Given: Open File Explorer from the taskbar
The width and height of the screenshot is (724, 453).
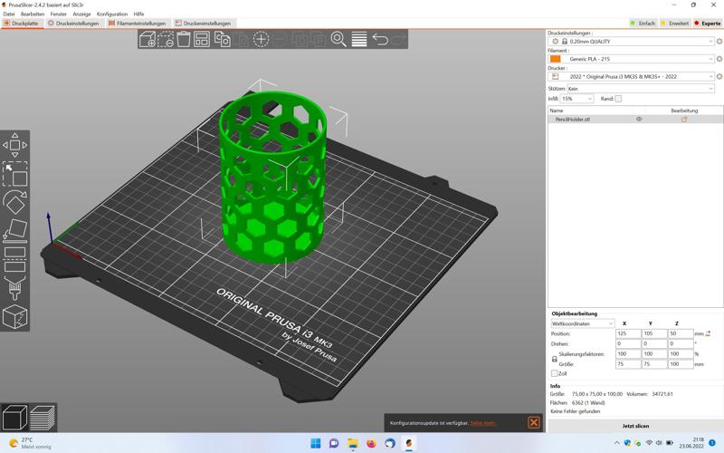Looking at the screenshot, I should (x=353, y=443).
